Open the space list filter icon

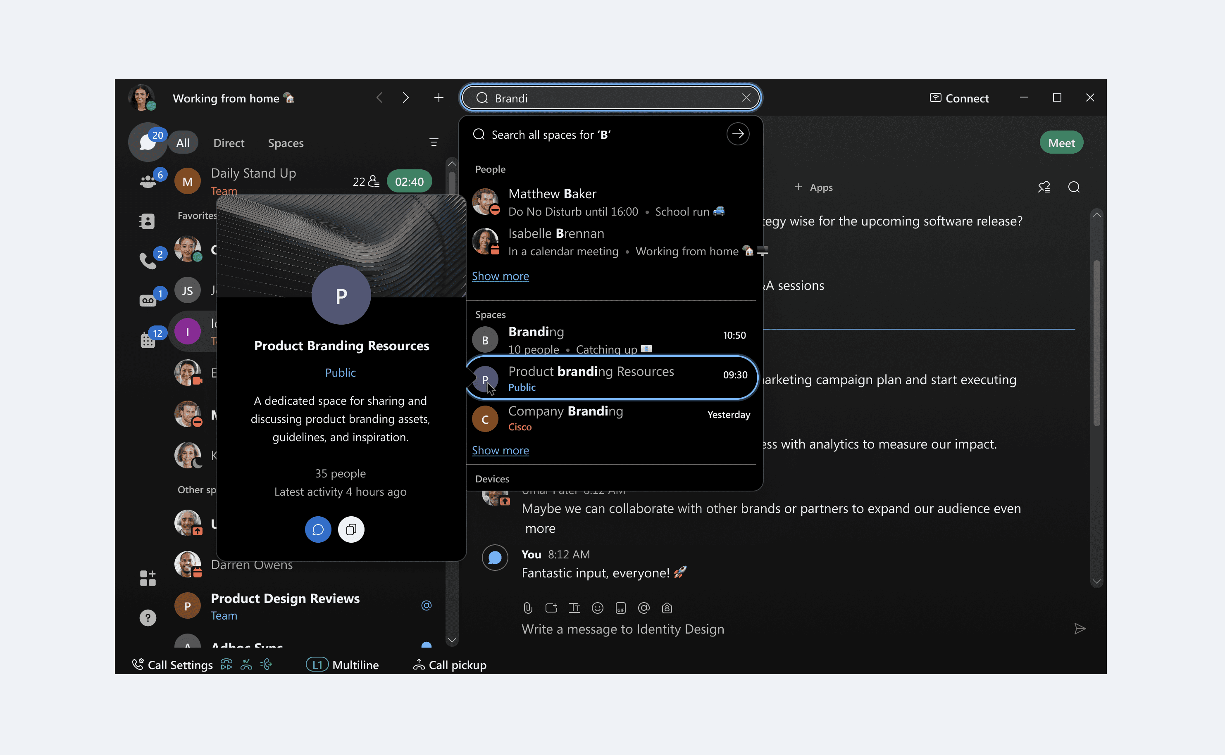pyautogui.click(x=434, y=143)
